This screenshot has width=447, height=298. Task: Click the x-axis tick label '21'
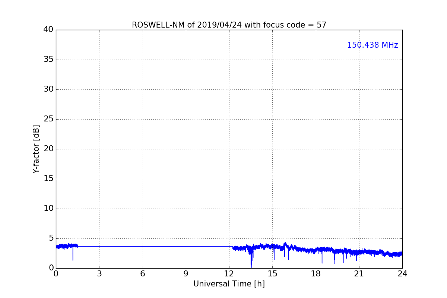click(359, 274)
